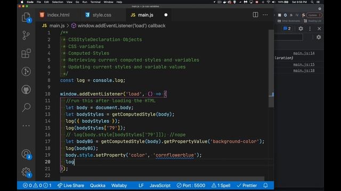Open the Run menu
The image size is (341, 191).
[85, 2]
